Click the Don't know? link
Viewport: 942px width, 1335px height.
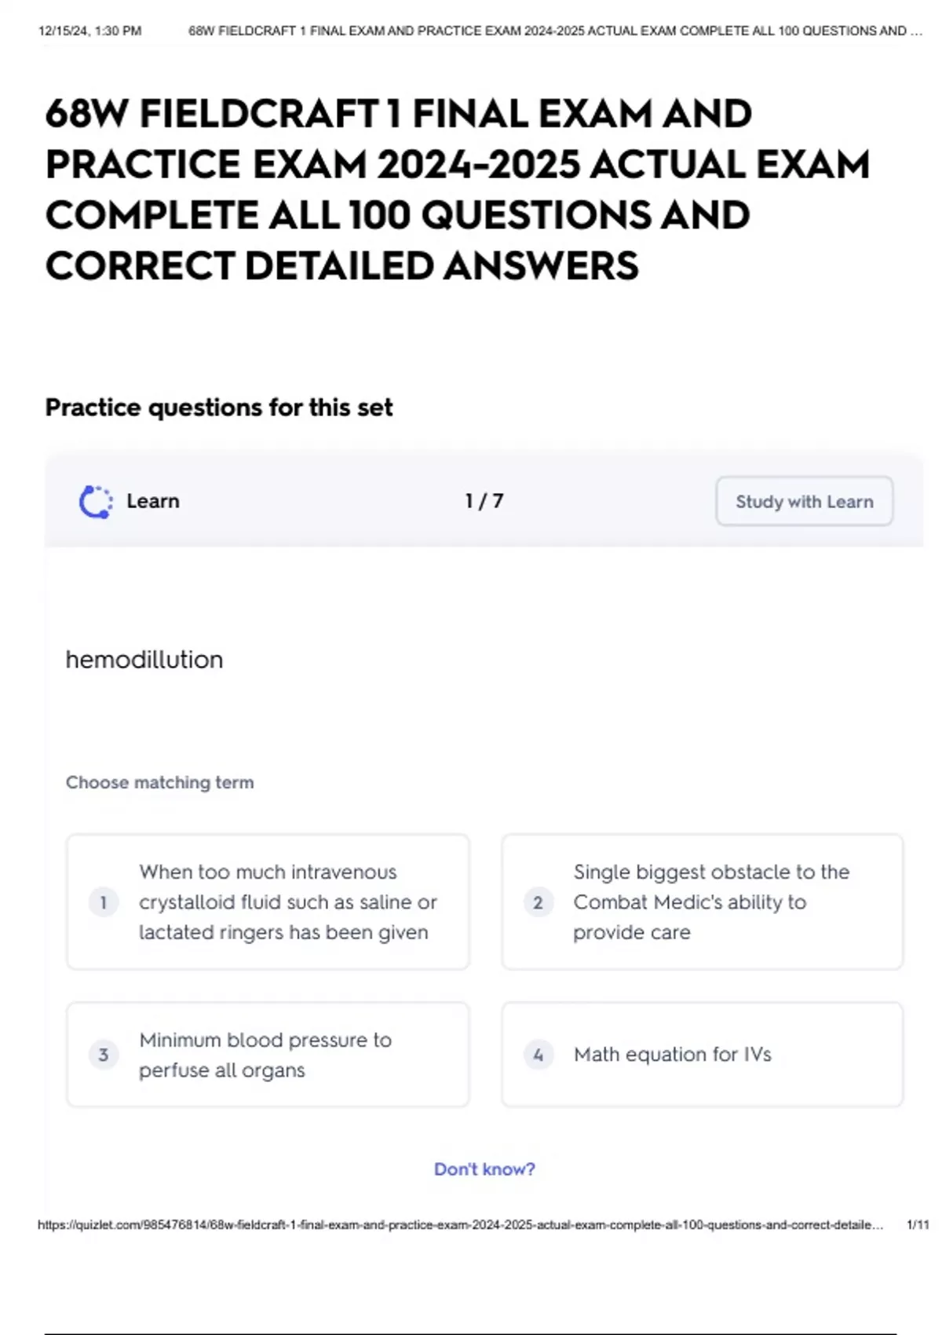(x=484, y=1169)
